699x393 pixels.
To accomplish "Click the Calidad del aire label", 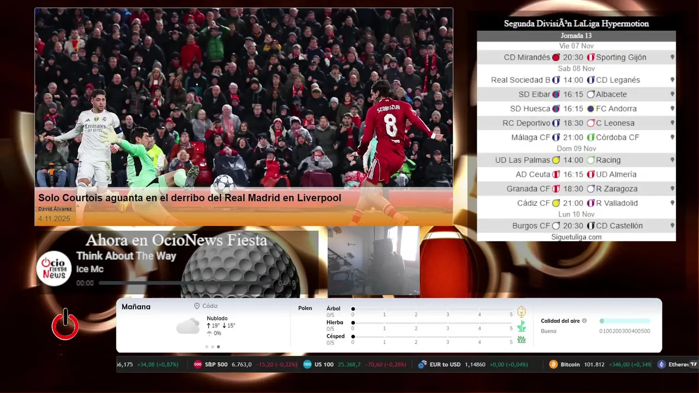I will point(560,321).
